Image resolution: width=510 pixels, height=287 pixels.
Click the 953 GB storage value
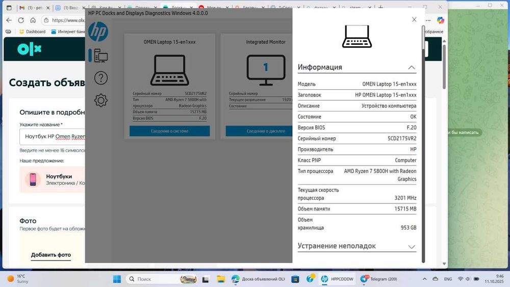(x=409, y=227)
